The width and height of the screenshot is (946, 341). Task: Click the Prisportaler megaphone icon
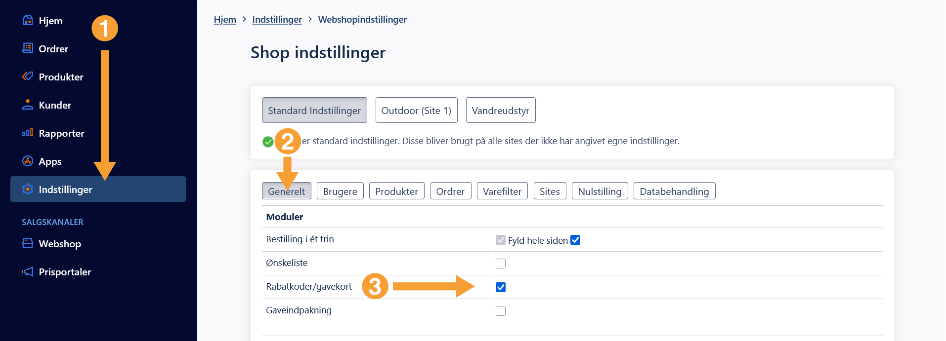(x=28, y=271)
